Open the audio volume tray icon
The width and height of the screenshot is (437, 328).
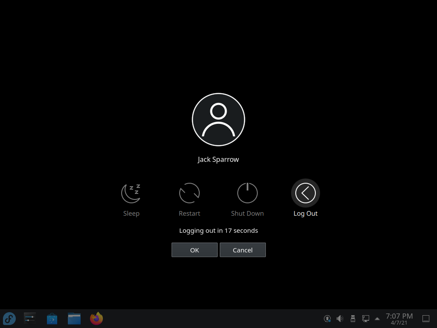340,319
